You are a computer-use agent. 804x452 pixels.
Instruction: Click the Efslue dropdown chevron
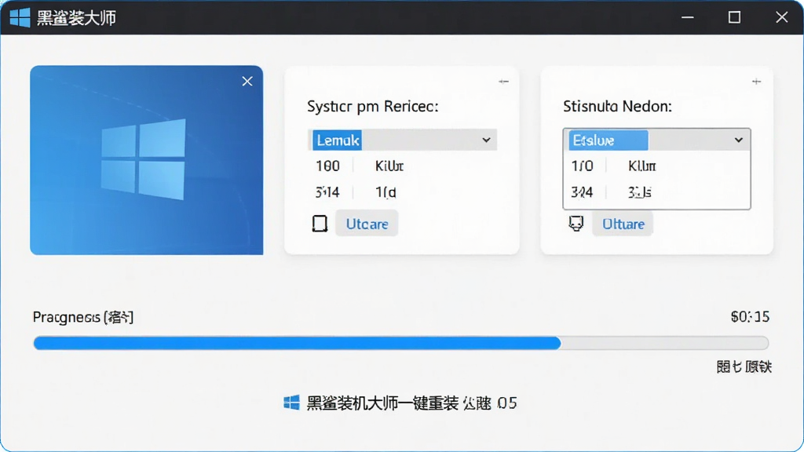coord(738,140)
